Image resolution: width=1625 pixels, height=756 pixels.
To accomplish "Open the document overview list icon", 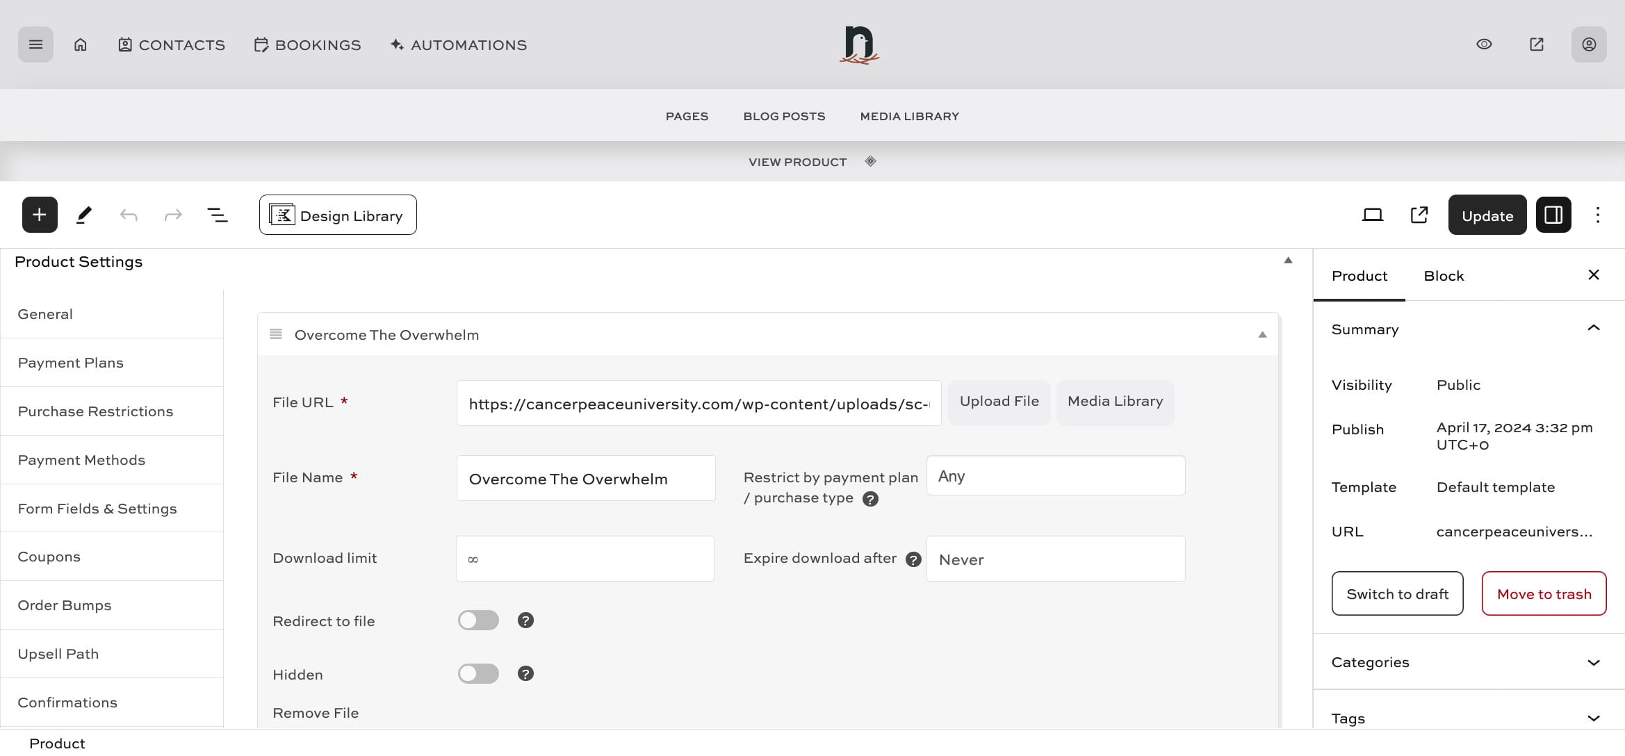I will (218, 215).
